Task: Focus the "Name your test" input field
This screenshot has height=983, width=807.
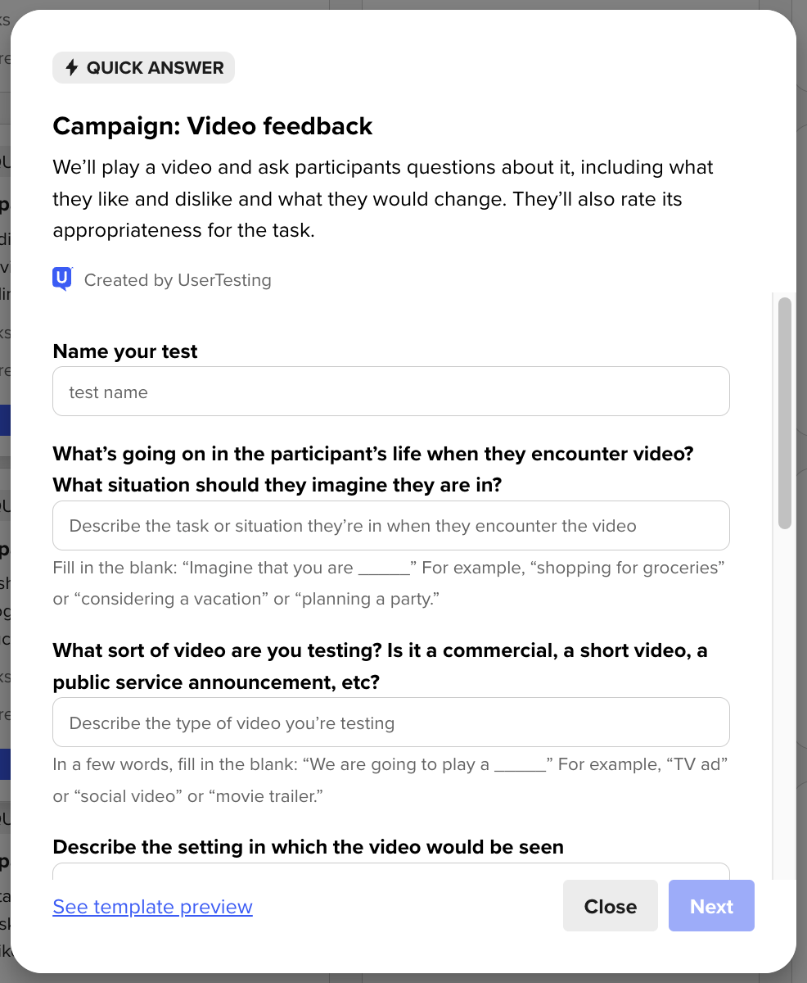Action: pos(390,392)
